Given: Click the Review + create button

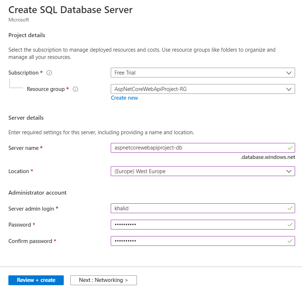Looking at the screenshot, I should tap(36, 280).
